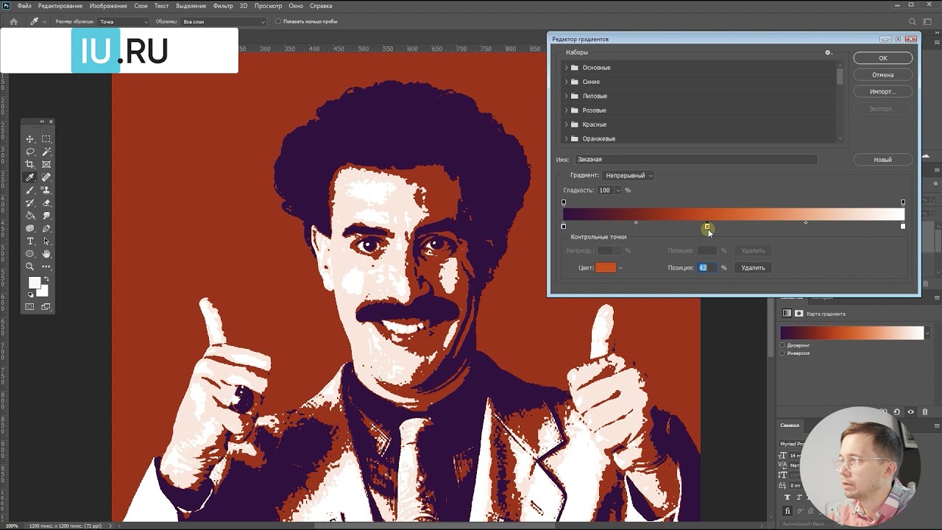Expand the Оранжевые gradient folder
942x530 pixels.
click(566, 138)
